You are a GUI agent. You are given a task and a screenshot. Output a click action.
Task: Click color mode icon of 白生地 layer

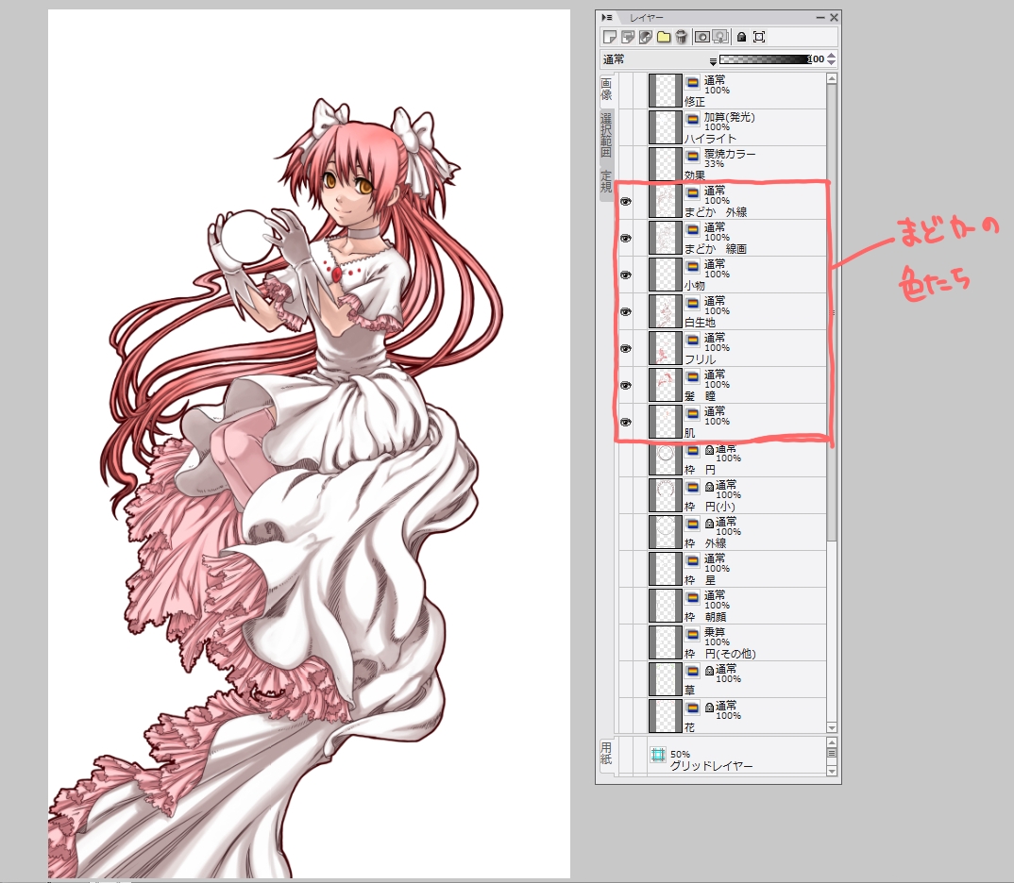click(x=692, y=303)
